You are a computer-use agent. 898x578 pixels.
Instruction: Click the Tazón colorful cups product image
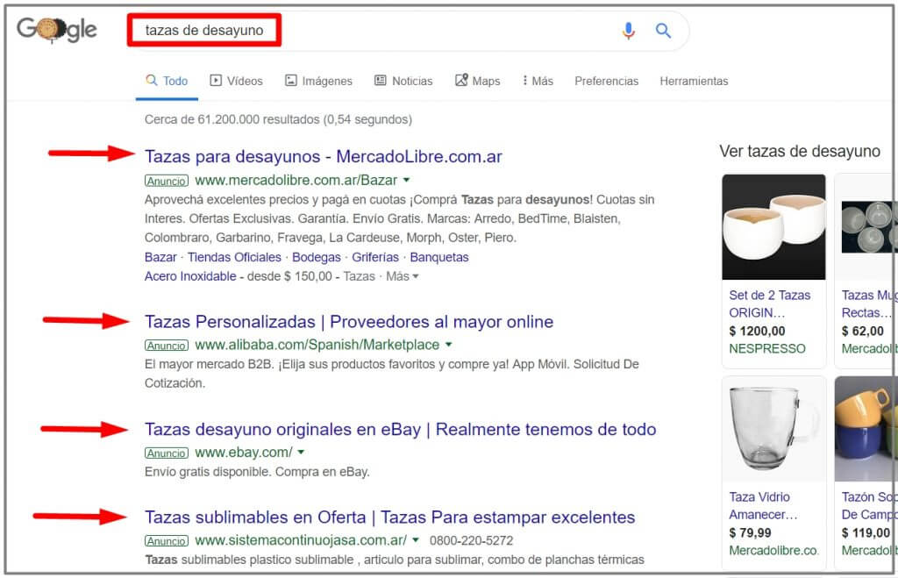[x=866, y=429]
